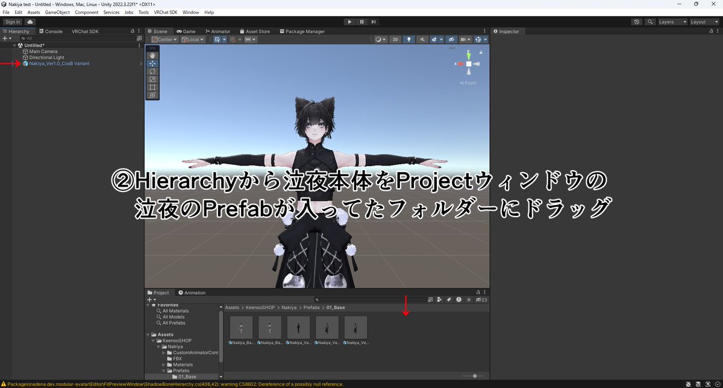Select the Scale tool

pyautogui.click(x=152, y=79)
